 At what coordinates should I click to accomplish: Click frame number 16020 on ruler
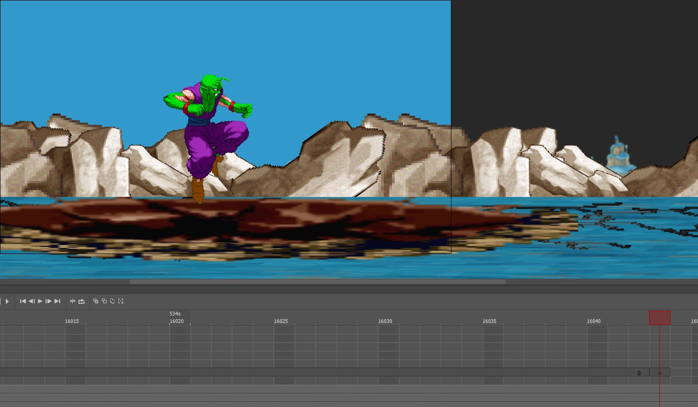(x=177, y=322)
